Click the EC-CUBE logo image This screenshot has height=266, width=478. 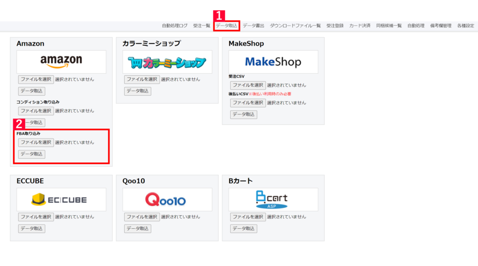tap(61, 200)
